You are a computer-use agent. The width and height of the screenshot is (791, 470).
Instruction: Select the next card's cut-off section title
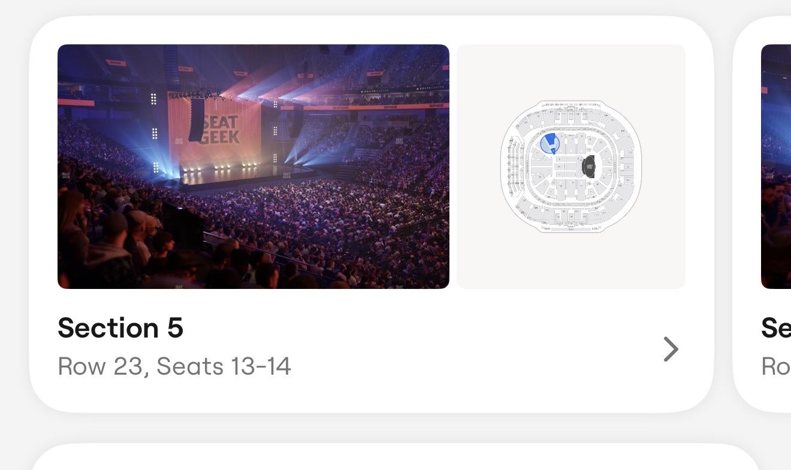point(776,328)
